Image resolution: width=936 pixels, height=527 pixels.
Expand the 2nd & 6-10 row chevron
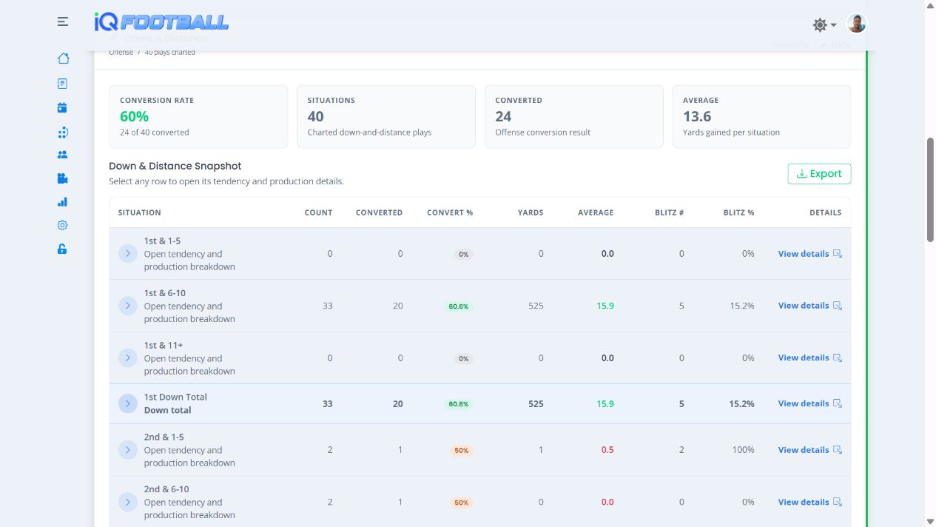pos(128,502)
